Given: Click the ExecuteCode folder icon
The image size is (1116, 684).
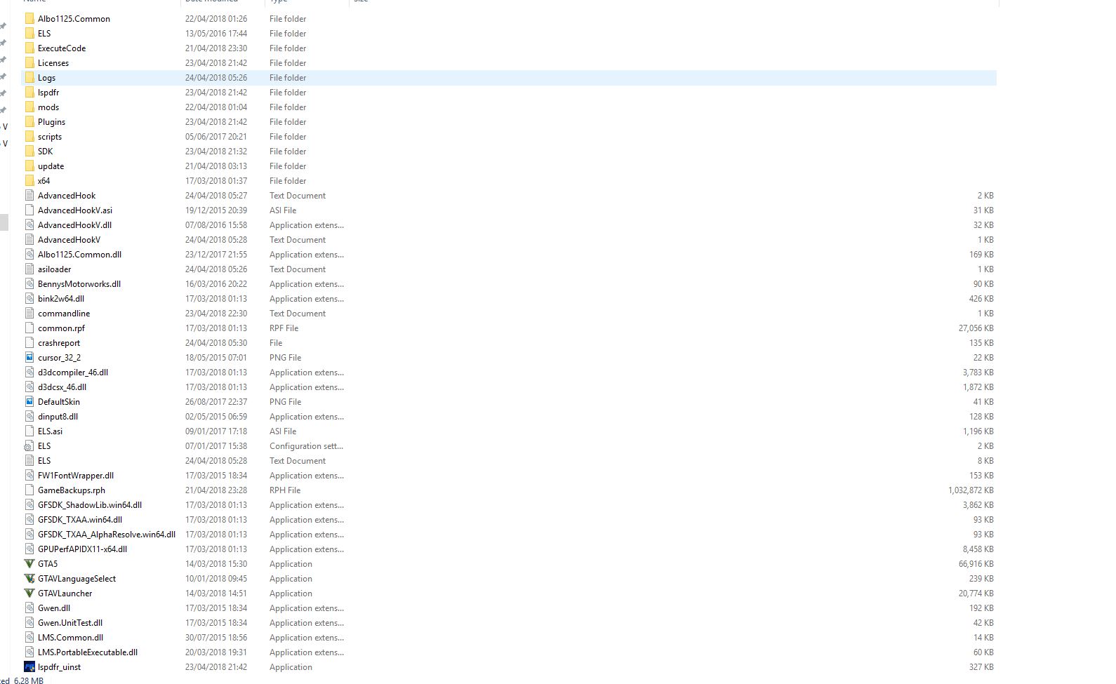Looking at the screenshot, I should click(x=29, y=48).
